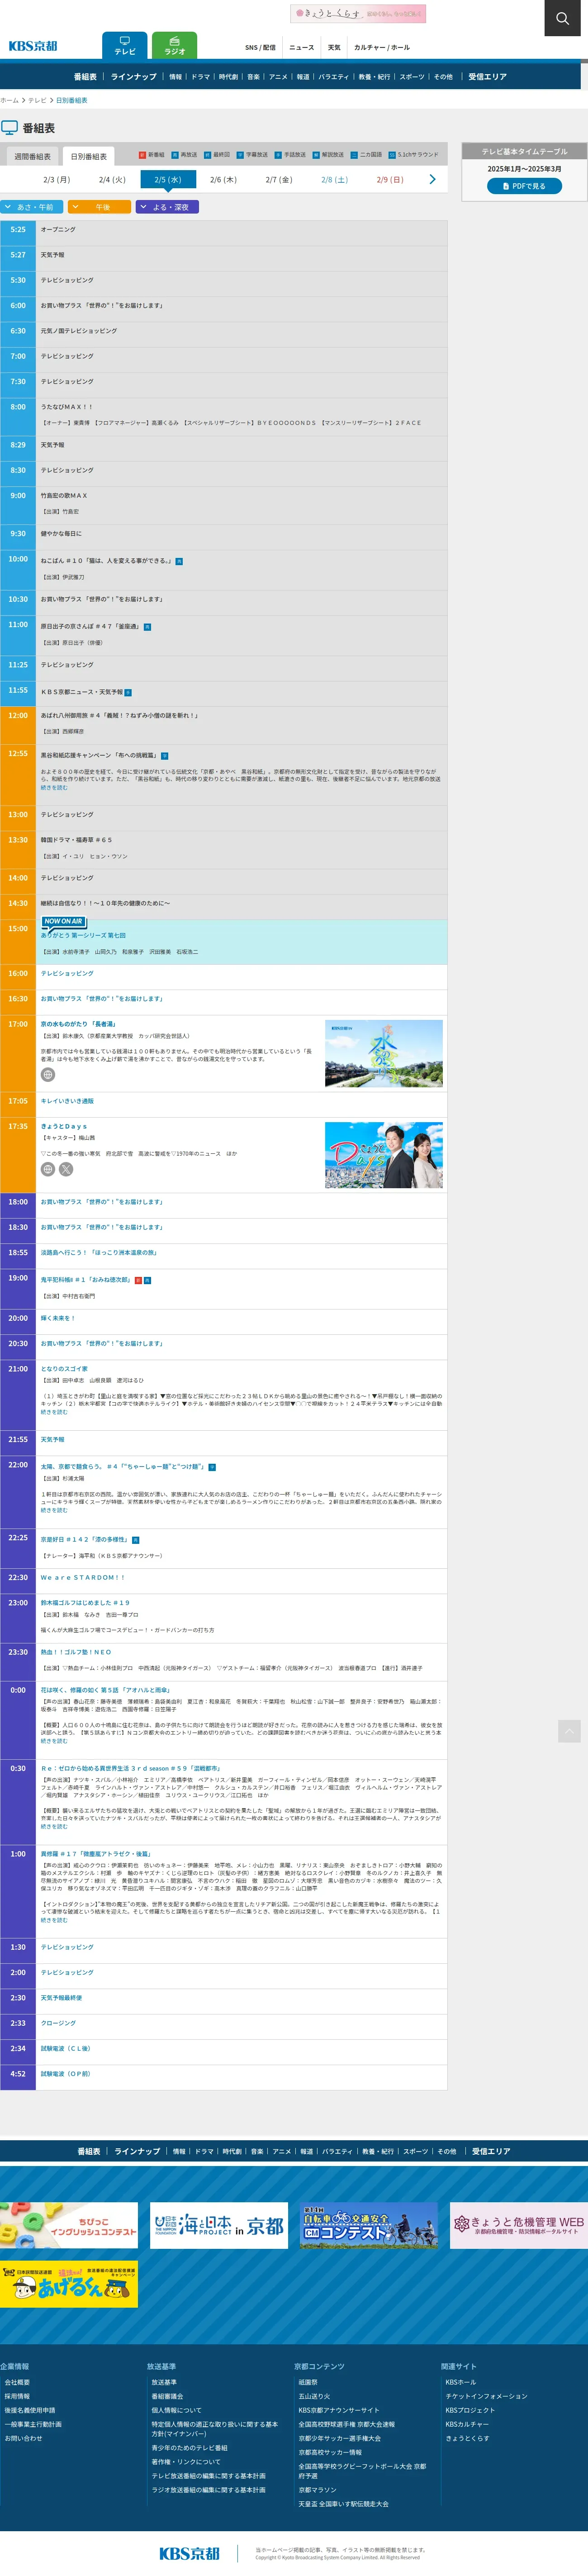
Task: Open 天気 in top menu
Action: coord(334,47)
